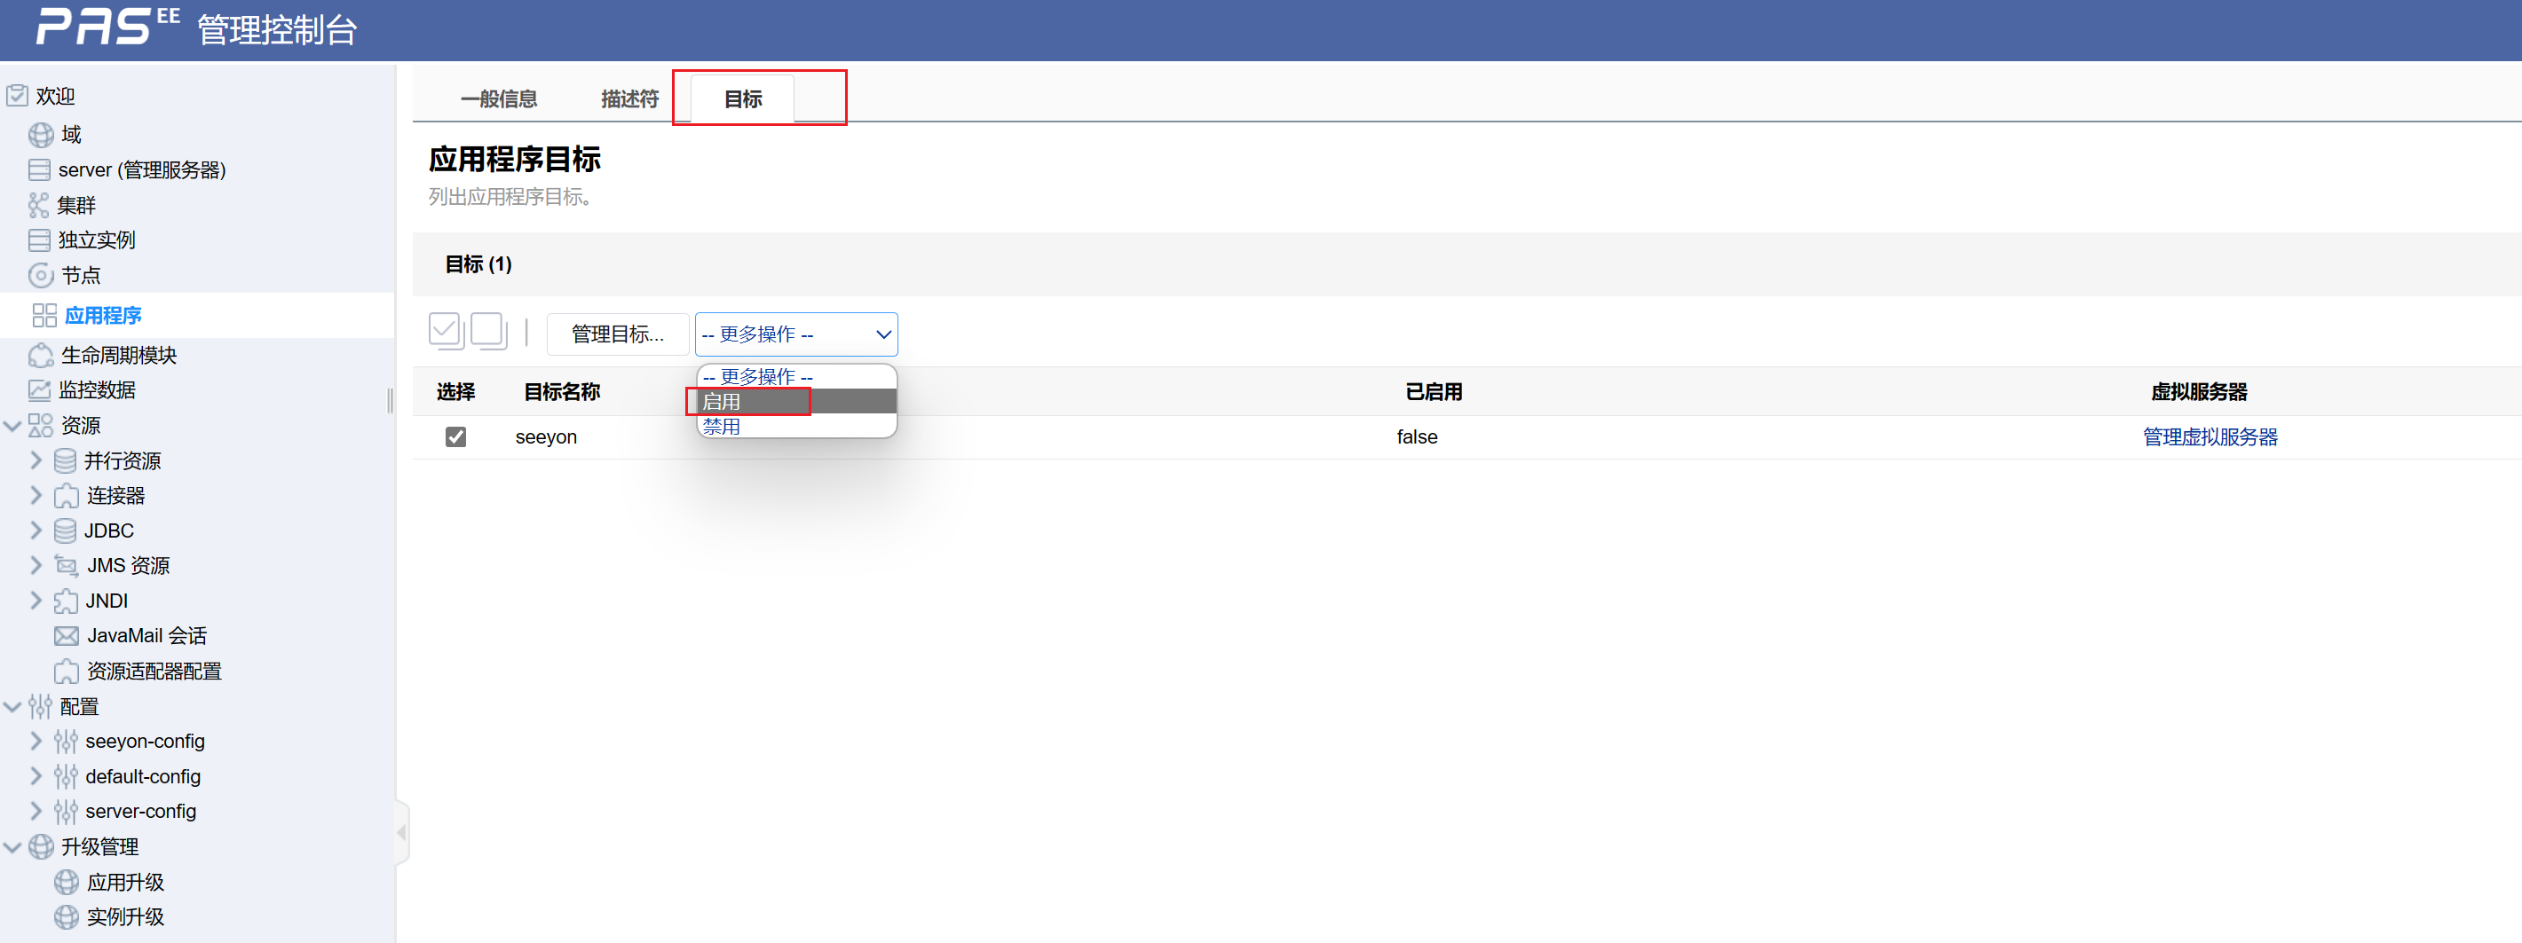Click the server (管理服务器) icon

[39, 170]
